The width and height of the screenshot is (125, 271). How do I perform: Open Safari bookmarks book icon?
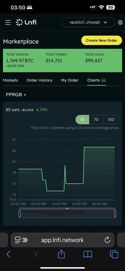click(x=88, y=254)
